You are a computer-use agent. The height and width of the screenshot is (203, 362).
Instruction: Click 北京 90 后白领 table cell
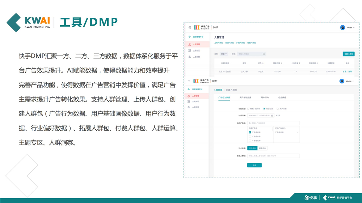click(x=225, y=72)
